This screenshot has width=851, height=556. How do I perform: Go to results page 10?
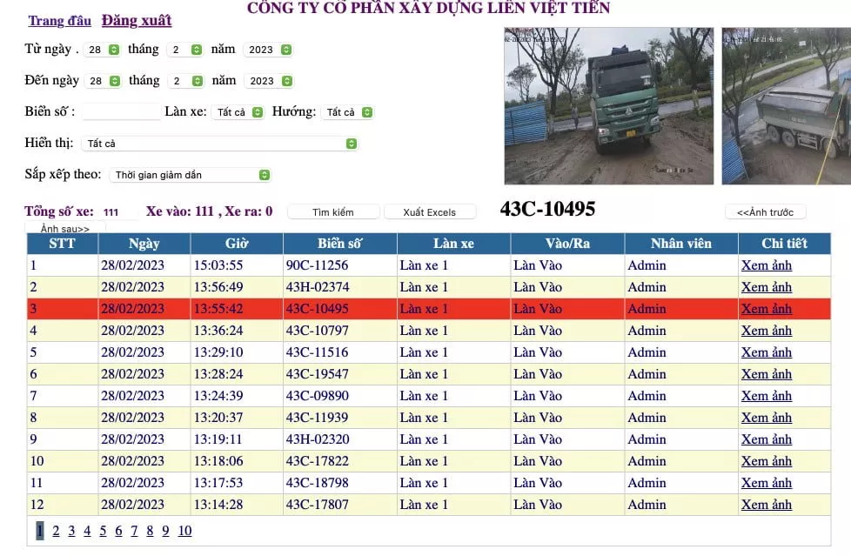[x=184, y=531]
